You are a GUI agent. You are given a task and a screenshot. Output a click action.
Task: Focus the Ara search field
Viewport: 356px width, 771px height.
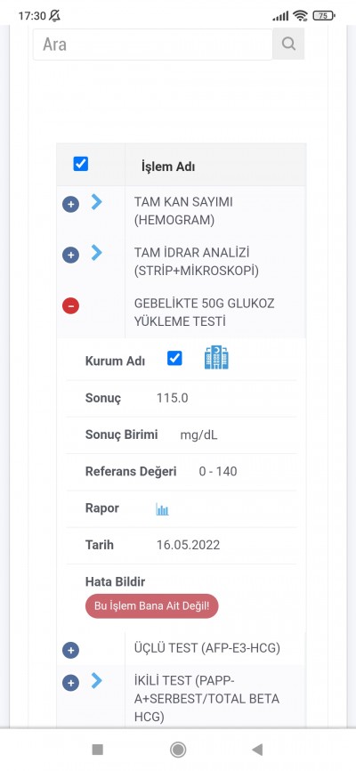point(152,45)
